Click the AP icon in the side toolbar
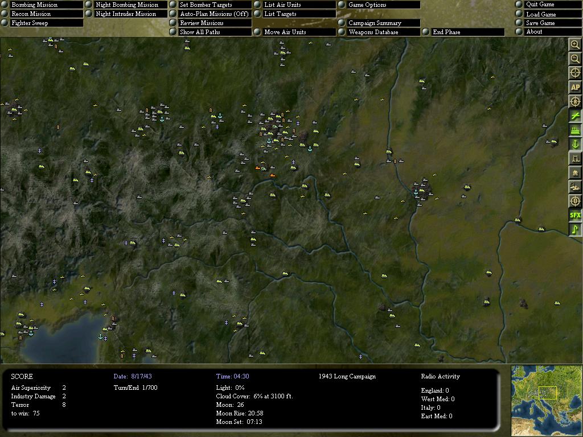The width and height of the screenshot is (583, 437). 575,87
